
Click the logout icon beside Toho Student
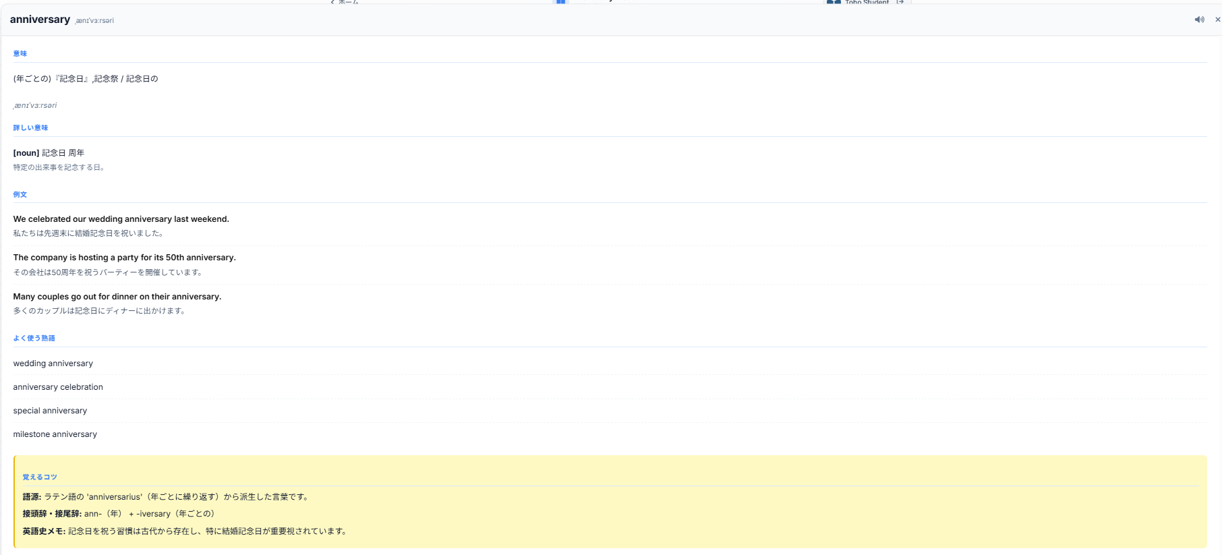900,2
